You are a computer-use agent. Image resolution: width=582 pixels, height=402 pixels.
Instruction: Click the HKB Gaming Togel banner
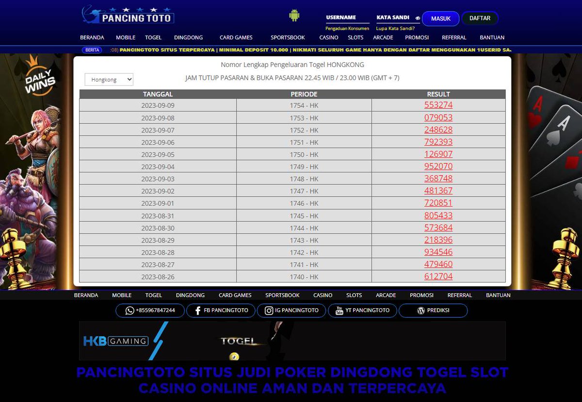(x=292, y=341)
